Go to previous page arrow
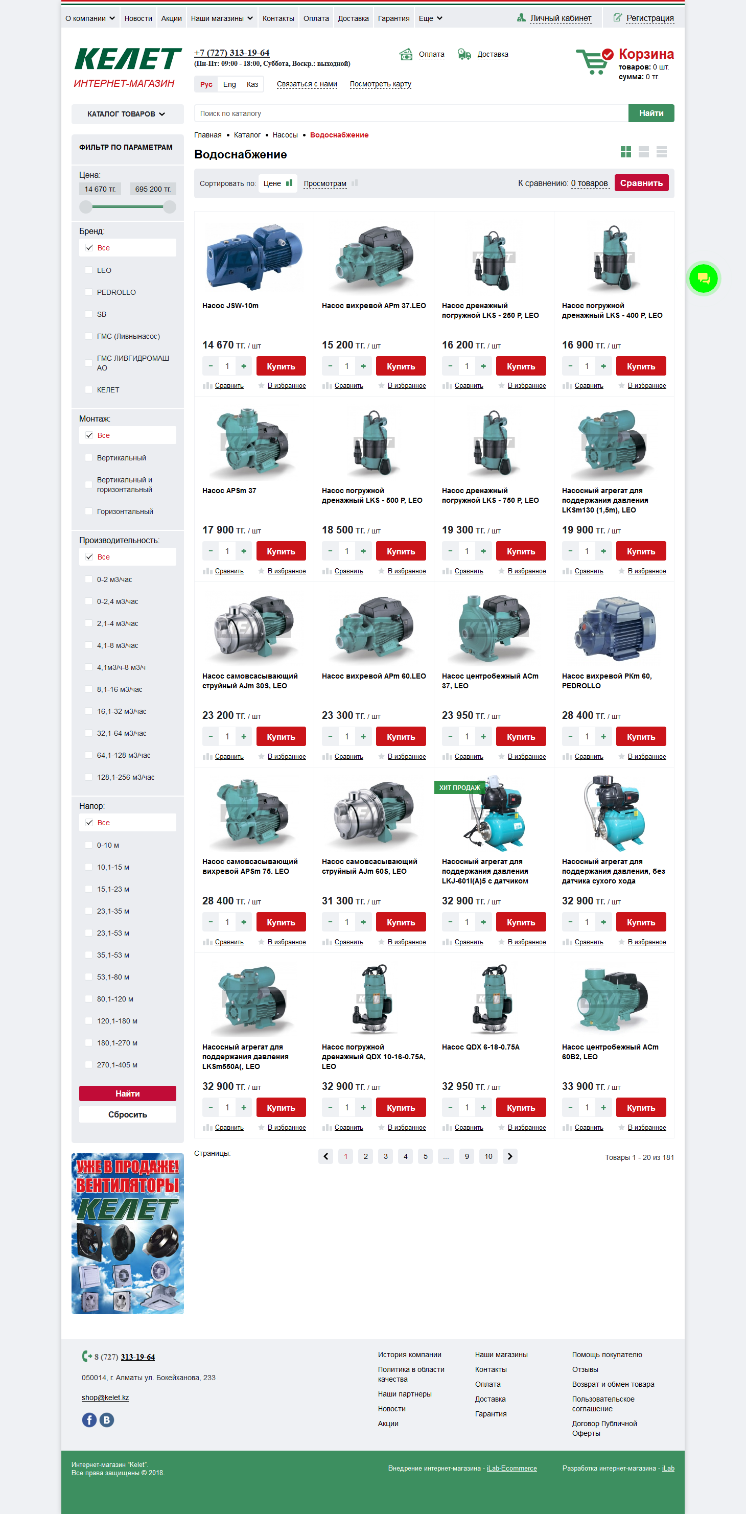746x1514 pixels. (325, 1156)
